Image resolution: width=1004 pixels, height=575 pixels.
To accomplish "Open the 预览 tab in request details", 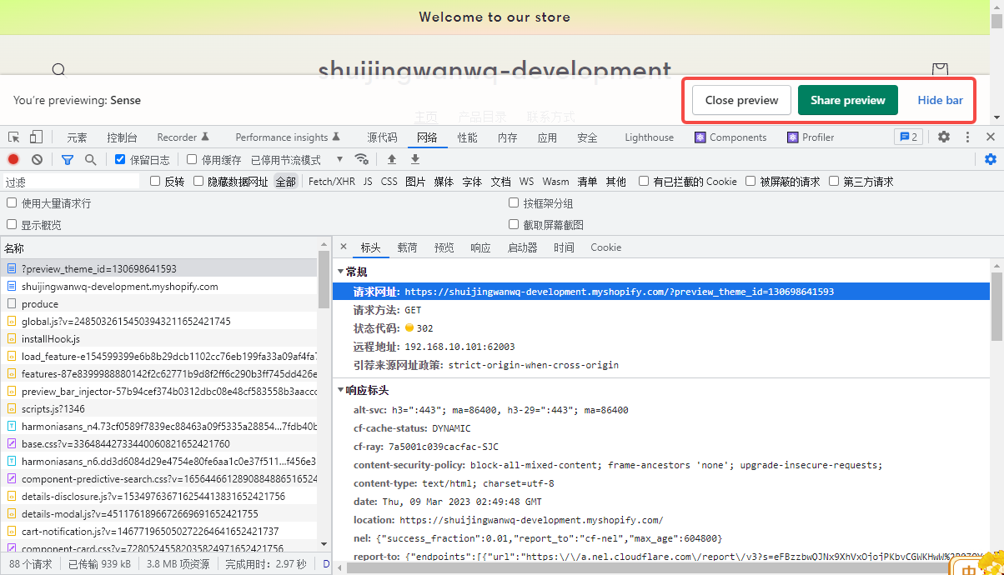I will click(x=444, y=247).
